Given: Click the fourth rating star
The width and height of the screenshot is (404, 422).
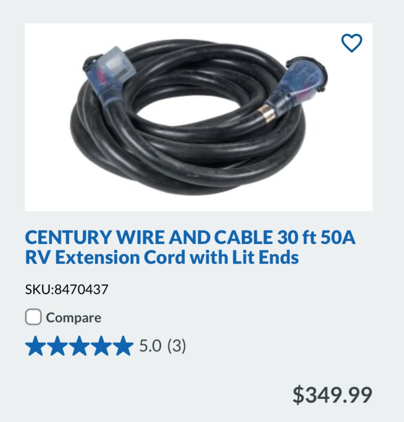Looking at the screenshot, I should tap(101, 346).
